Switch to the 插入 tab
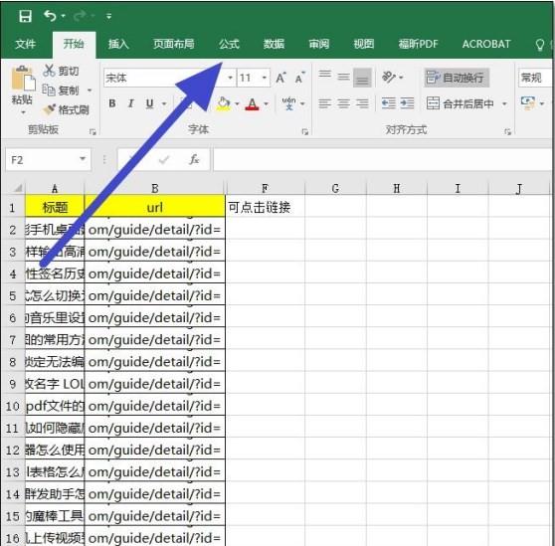555x546 pixels. pos(118,44)
